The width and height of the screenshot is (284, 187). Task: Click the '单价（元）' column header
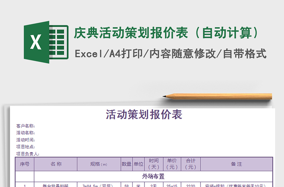coord(172,164)
